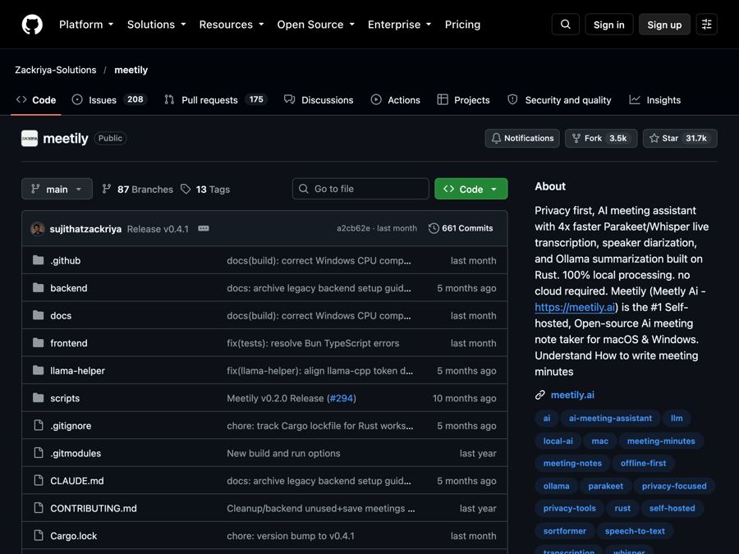739x554 pixels.
Task: View the 661 Commits history
Action: 461,228
